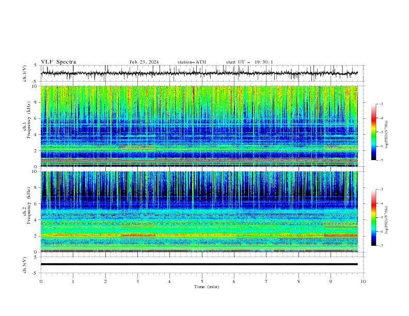
Task: Click the "VLF Spectra" plot title
Action: (x=58, y=62)
